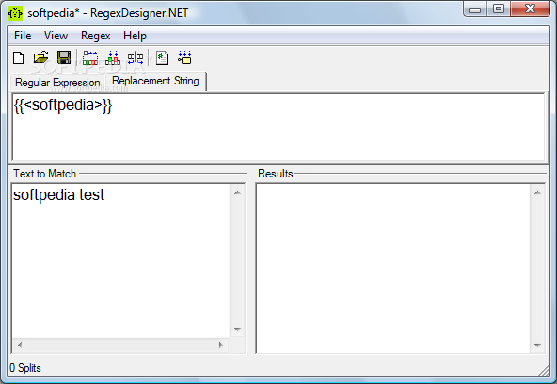This screenshot has width=557, height=384.
Task: Click the '0 Splits' status bar text
Action: point(25,368)
